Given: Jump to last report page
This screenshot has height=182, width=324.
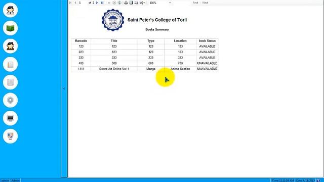Looking at the screenshot, I should point(102,3).
